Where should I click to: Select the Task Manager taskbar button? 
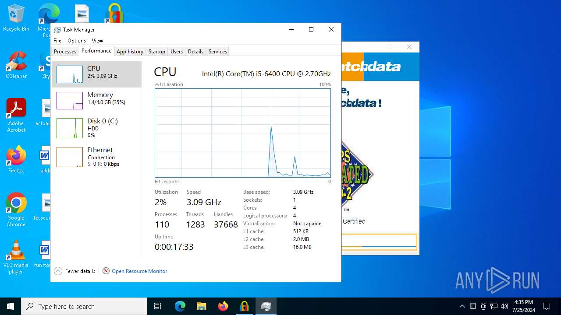(x=266, y=306)
